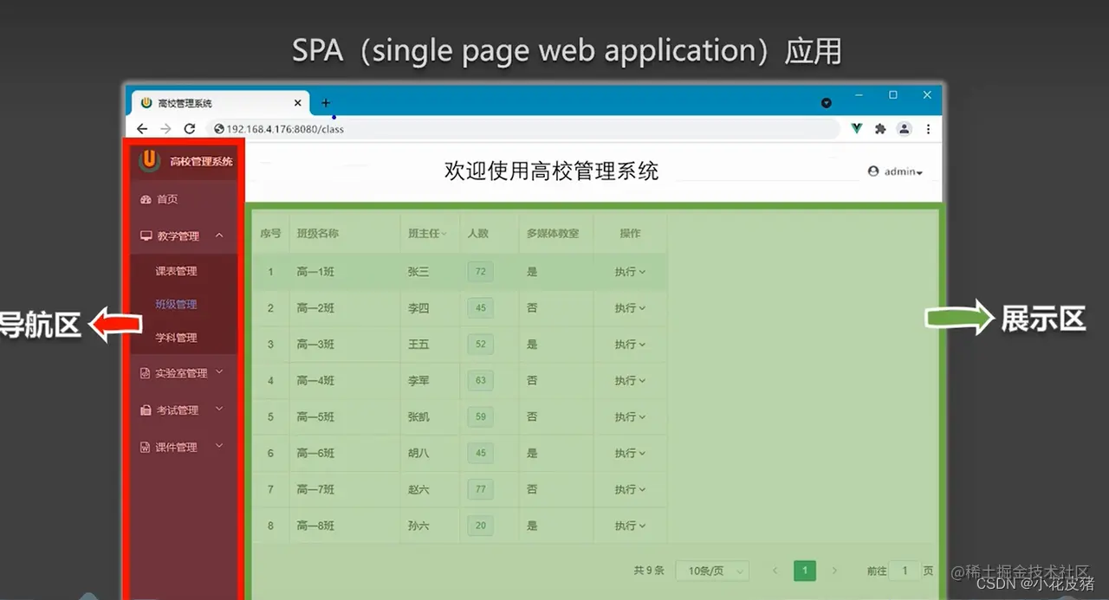Viewport: 1109px width, 600px height.
Task: Open the extensions puzzle icon
Action: pyautogui.click(x=880, y=129)
